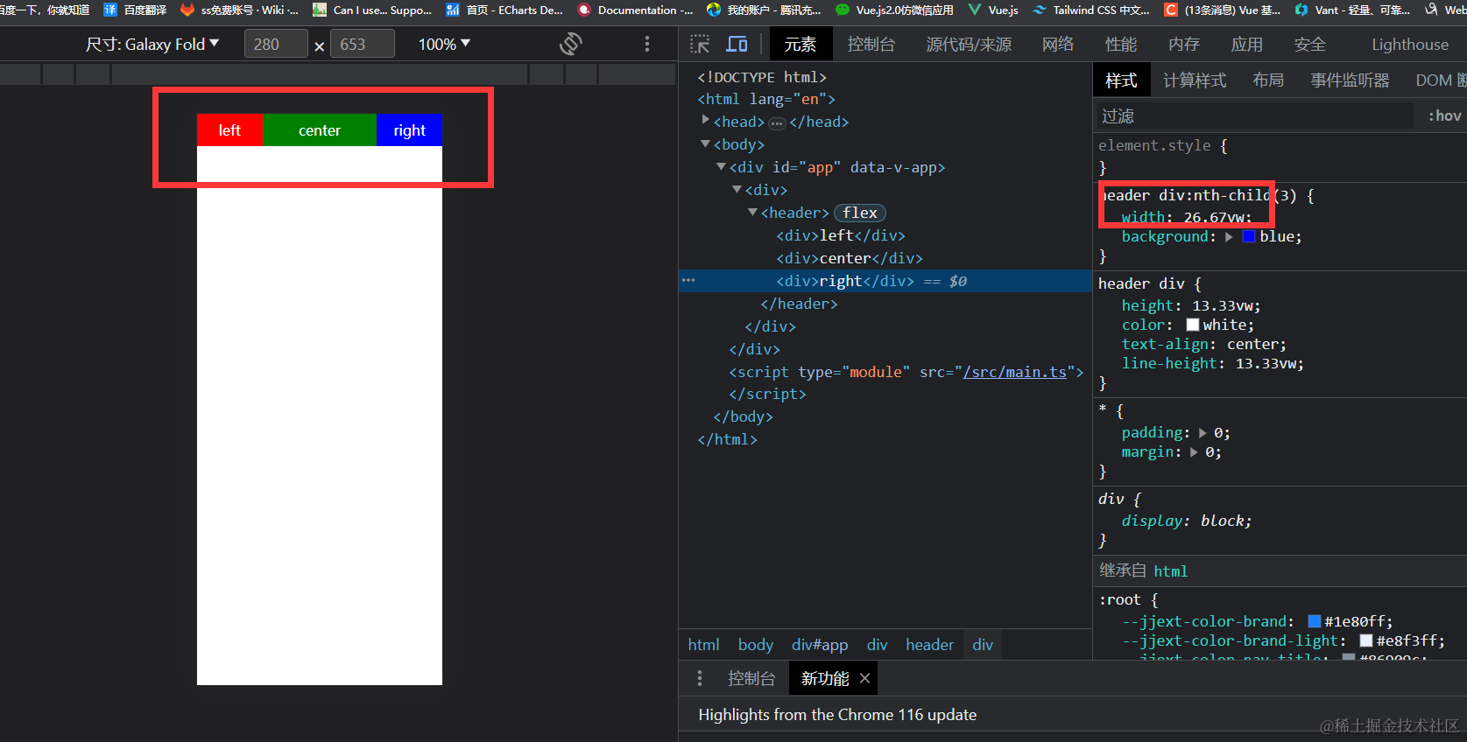The height and width of the screenshot is (742, 1467).
Task: Click the height: 13.33vw declaration
Action: coord(1191,305)
